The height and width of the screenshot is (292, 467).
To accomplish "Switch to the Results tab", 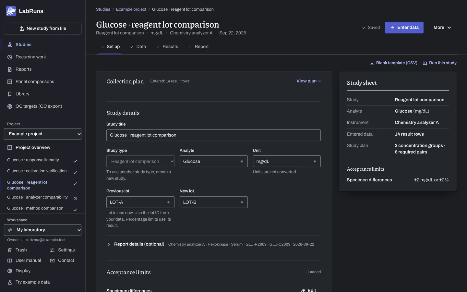I will coord(167,47).
